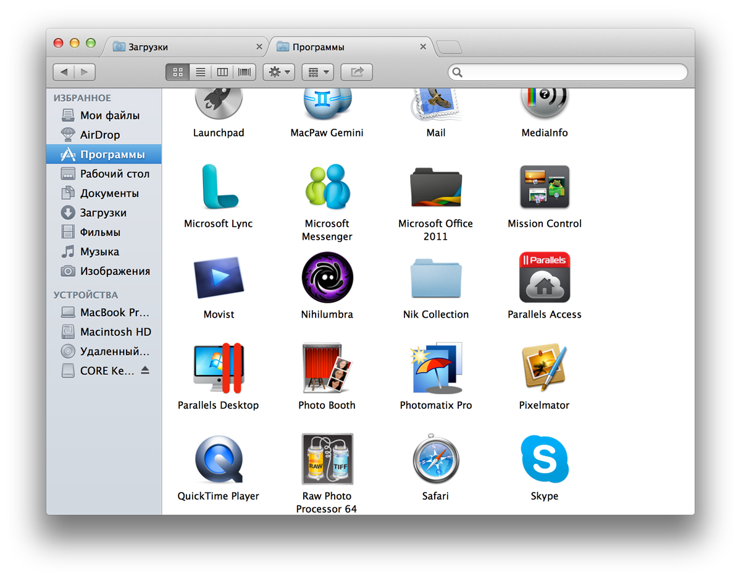Select the Microsoft Messenger icon

[x=327, y=187]
